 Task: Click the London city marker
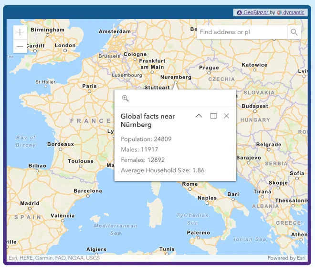click(65, 50)
